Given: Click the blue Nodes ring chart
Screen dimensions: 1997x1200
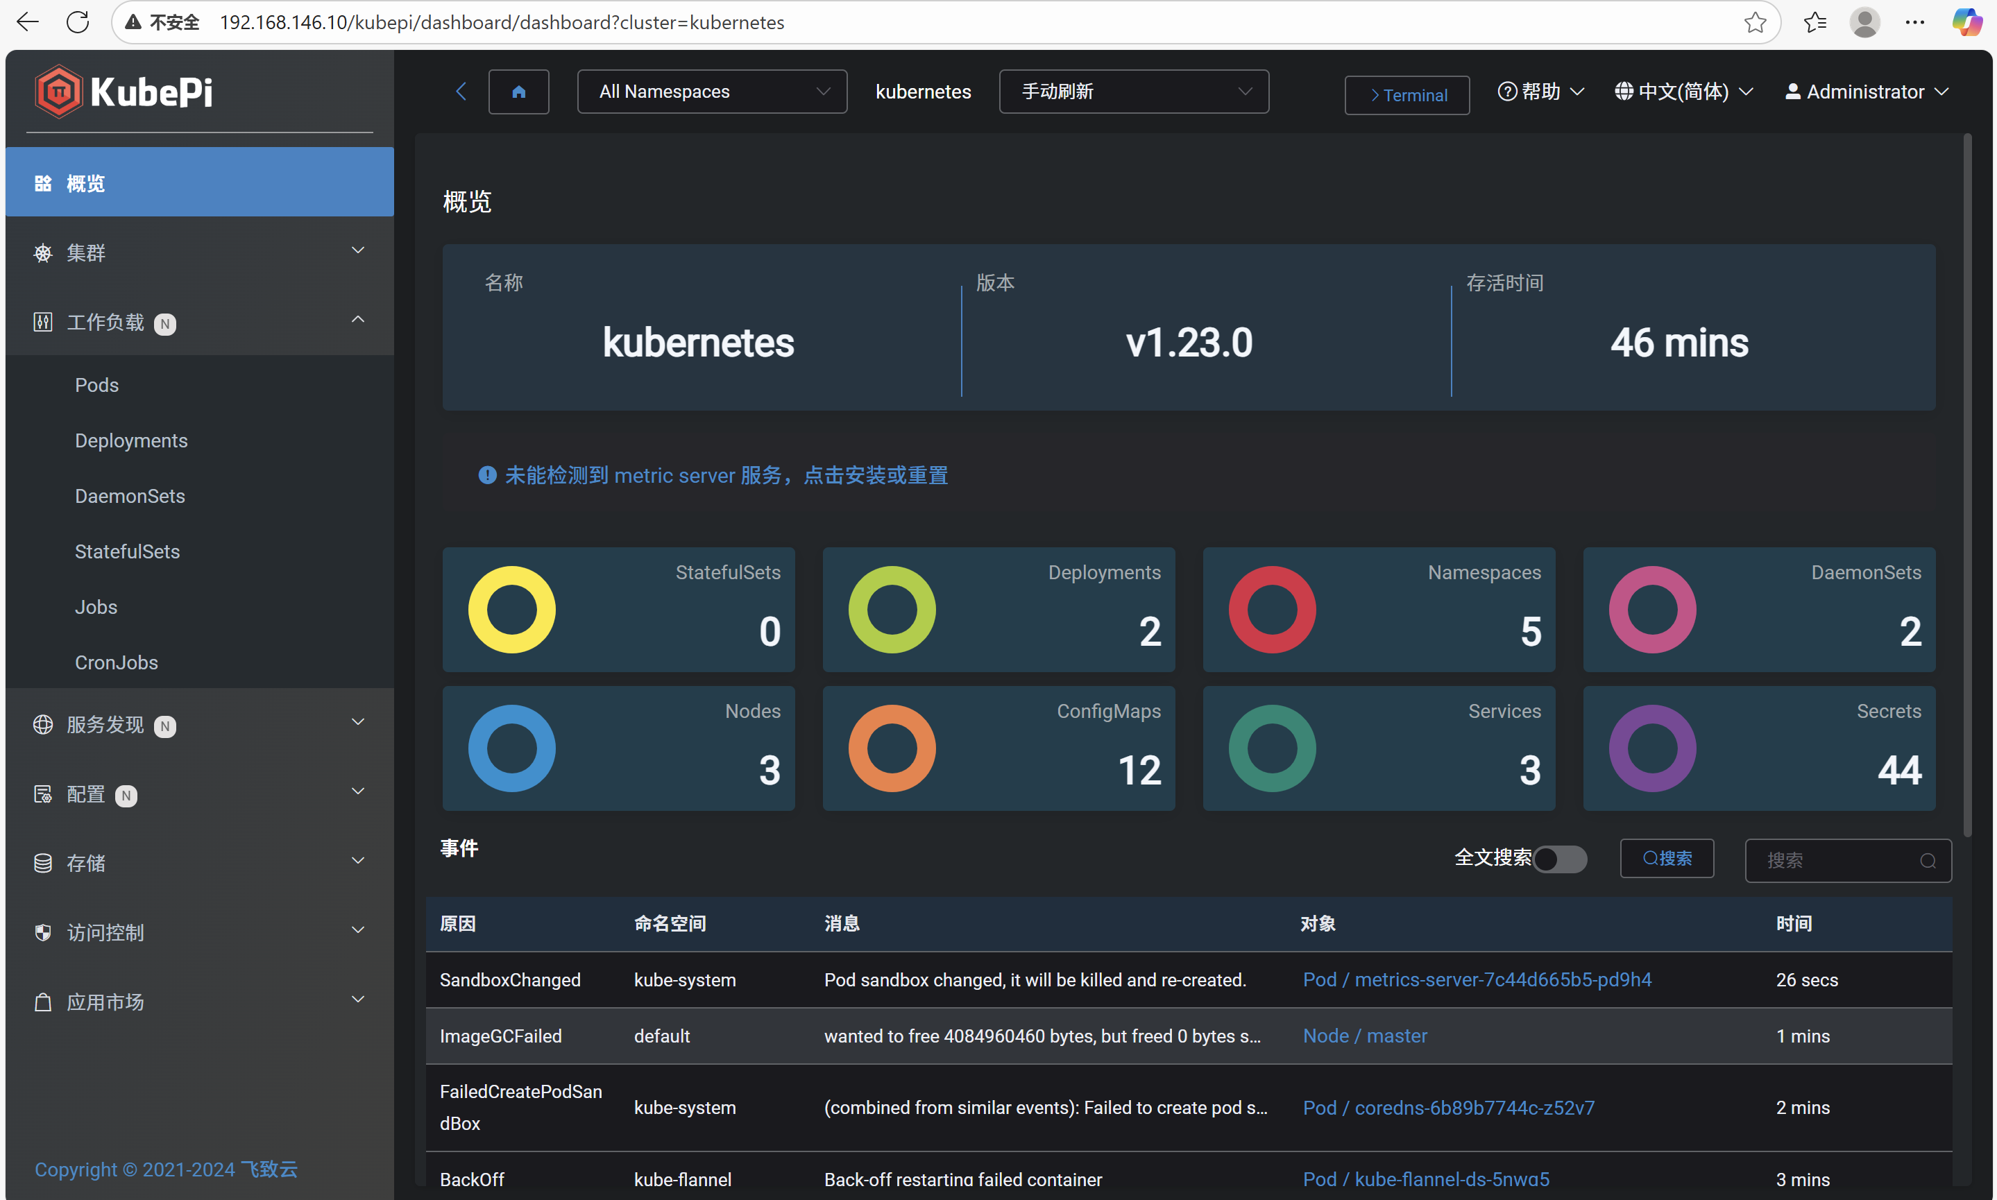Looking at the screenshot, I should pos(512,748).
